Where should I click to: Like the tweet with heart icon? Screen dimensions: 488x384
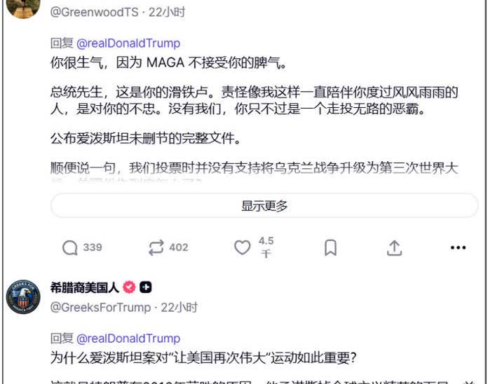coord(242,248)
